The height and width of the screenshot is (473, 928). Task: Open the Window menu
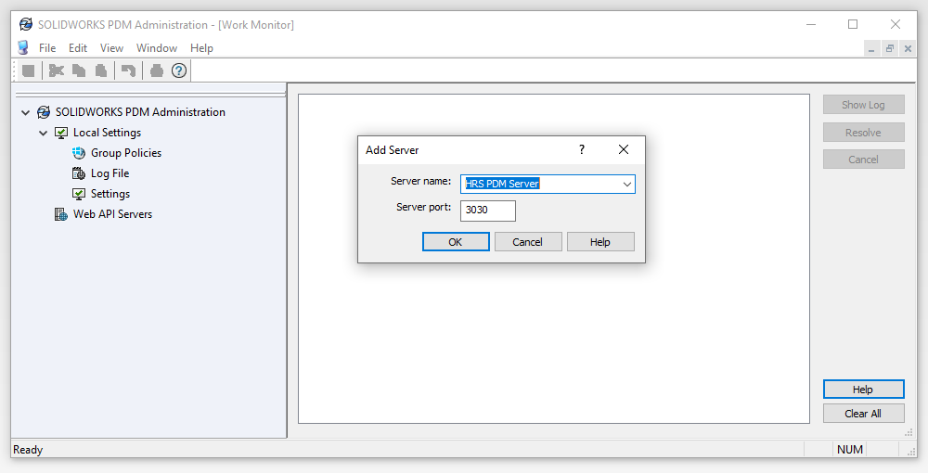click(x=157, y=48)
